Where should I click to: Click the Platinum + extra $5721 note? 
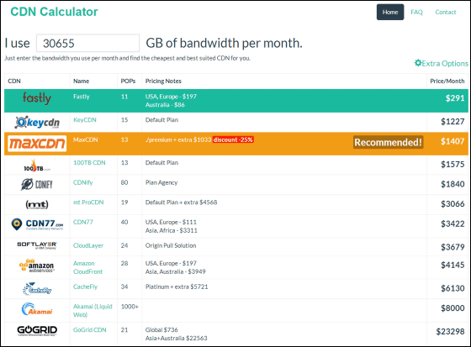pyautogui.click(x=177, y=287)
